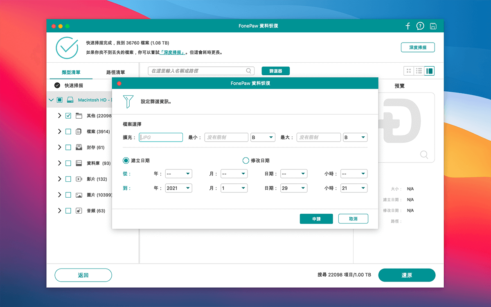This screenshot has width=491, height=307.
Task: Check the 圖片 category checkbox
Action: click(x=68, y=195)
